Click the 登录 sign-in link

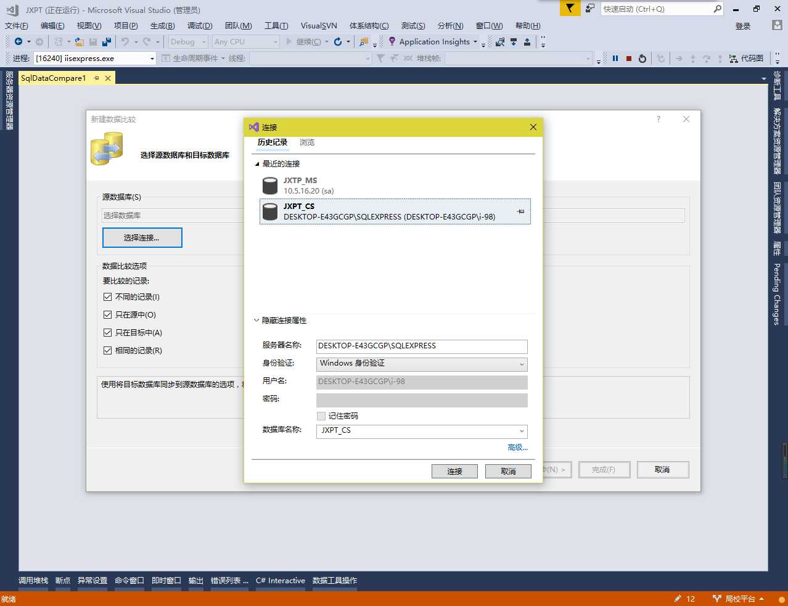point(743,26)
